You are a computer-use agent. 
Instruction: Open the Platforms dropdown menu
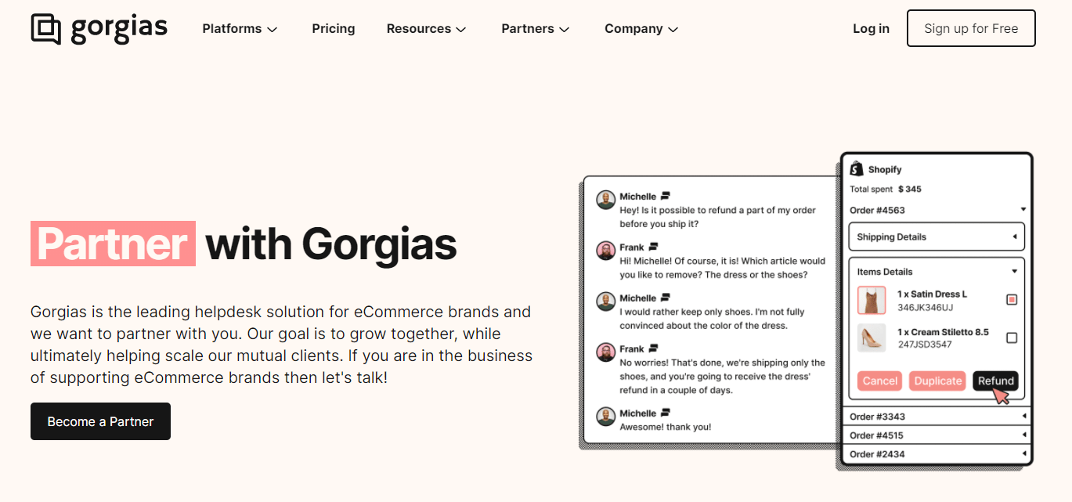[x=240, y=29]
